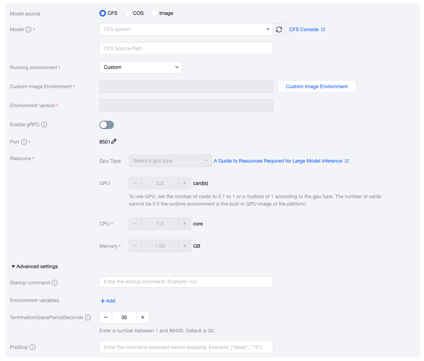Image resolution: width=424 pixels, height=361 pixels.
Task: Click the Custom Image Environment button
Action: click(x=317, y=87)
